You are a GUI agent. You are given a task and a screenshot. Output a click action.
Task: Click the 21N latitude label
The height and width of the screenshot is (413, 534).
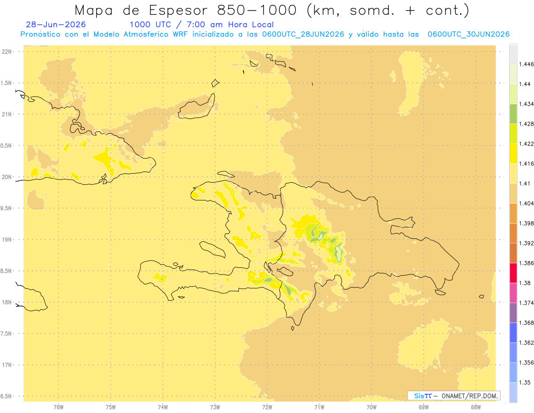pyautogui.click(x=7, y=114)
